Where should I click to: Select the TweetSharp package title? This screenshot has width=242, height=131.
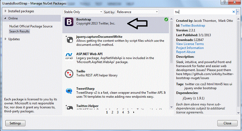point(85,89)
